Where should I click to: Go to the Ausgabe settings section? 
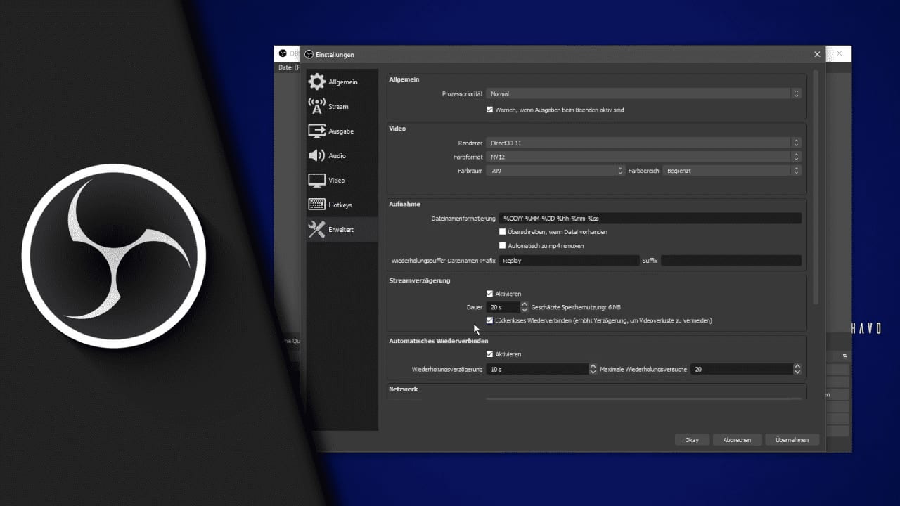(x=342, y=131)
